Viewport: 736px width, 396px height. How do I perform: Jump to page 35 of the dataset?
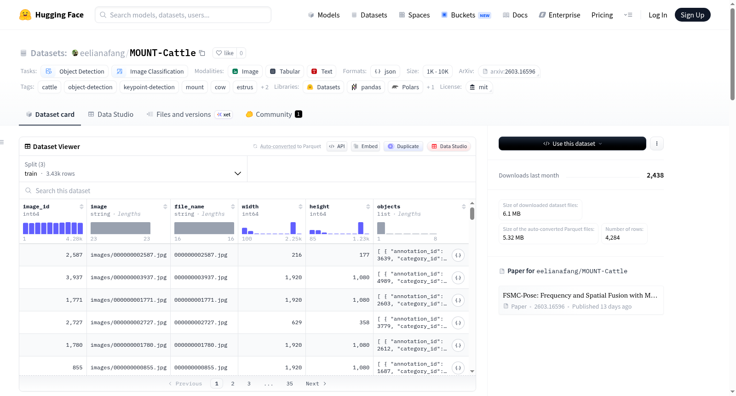290,384
